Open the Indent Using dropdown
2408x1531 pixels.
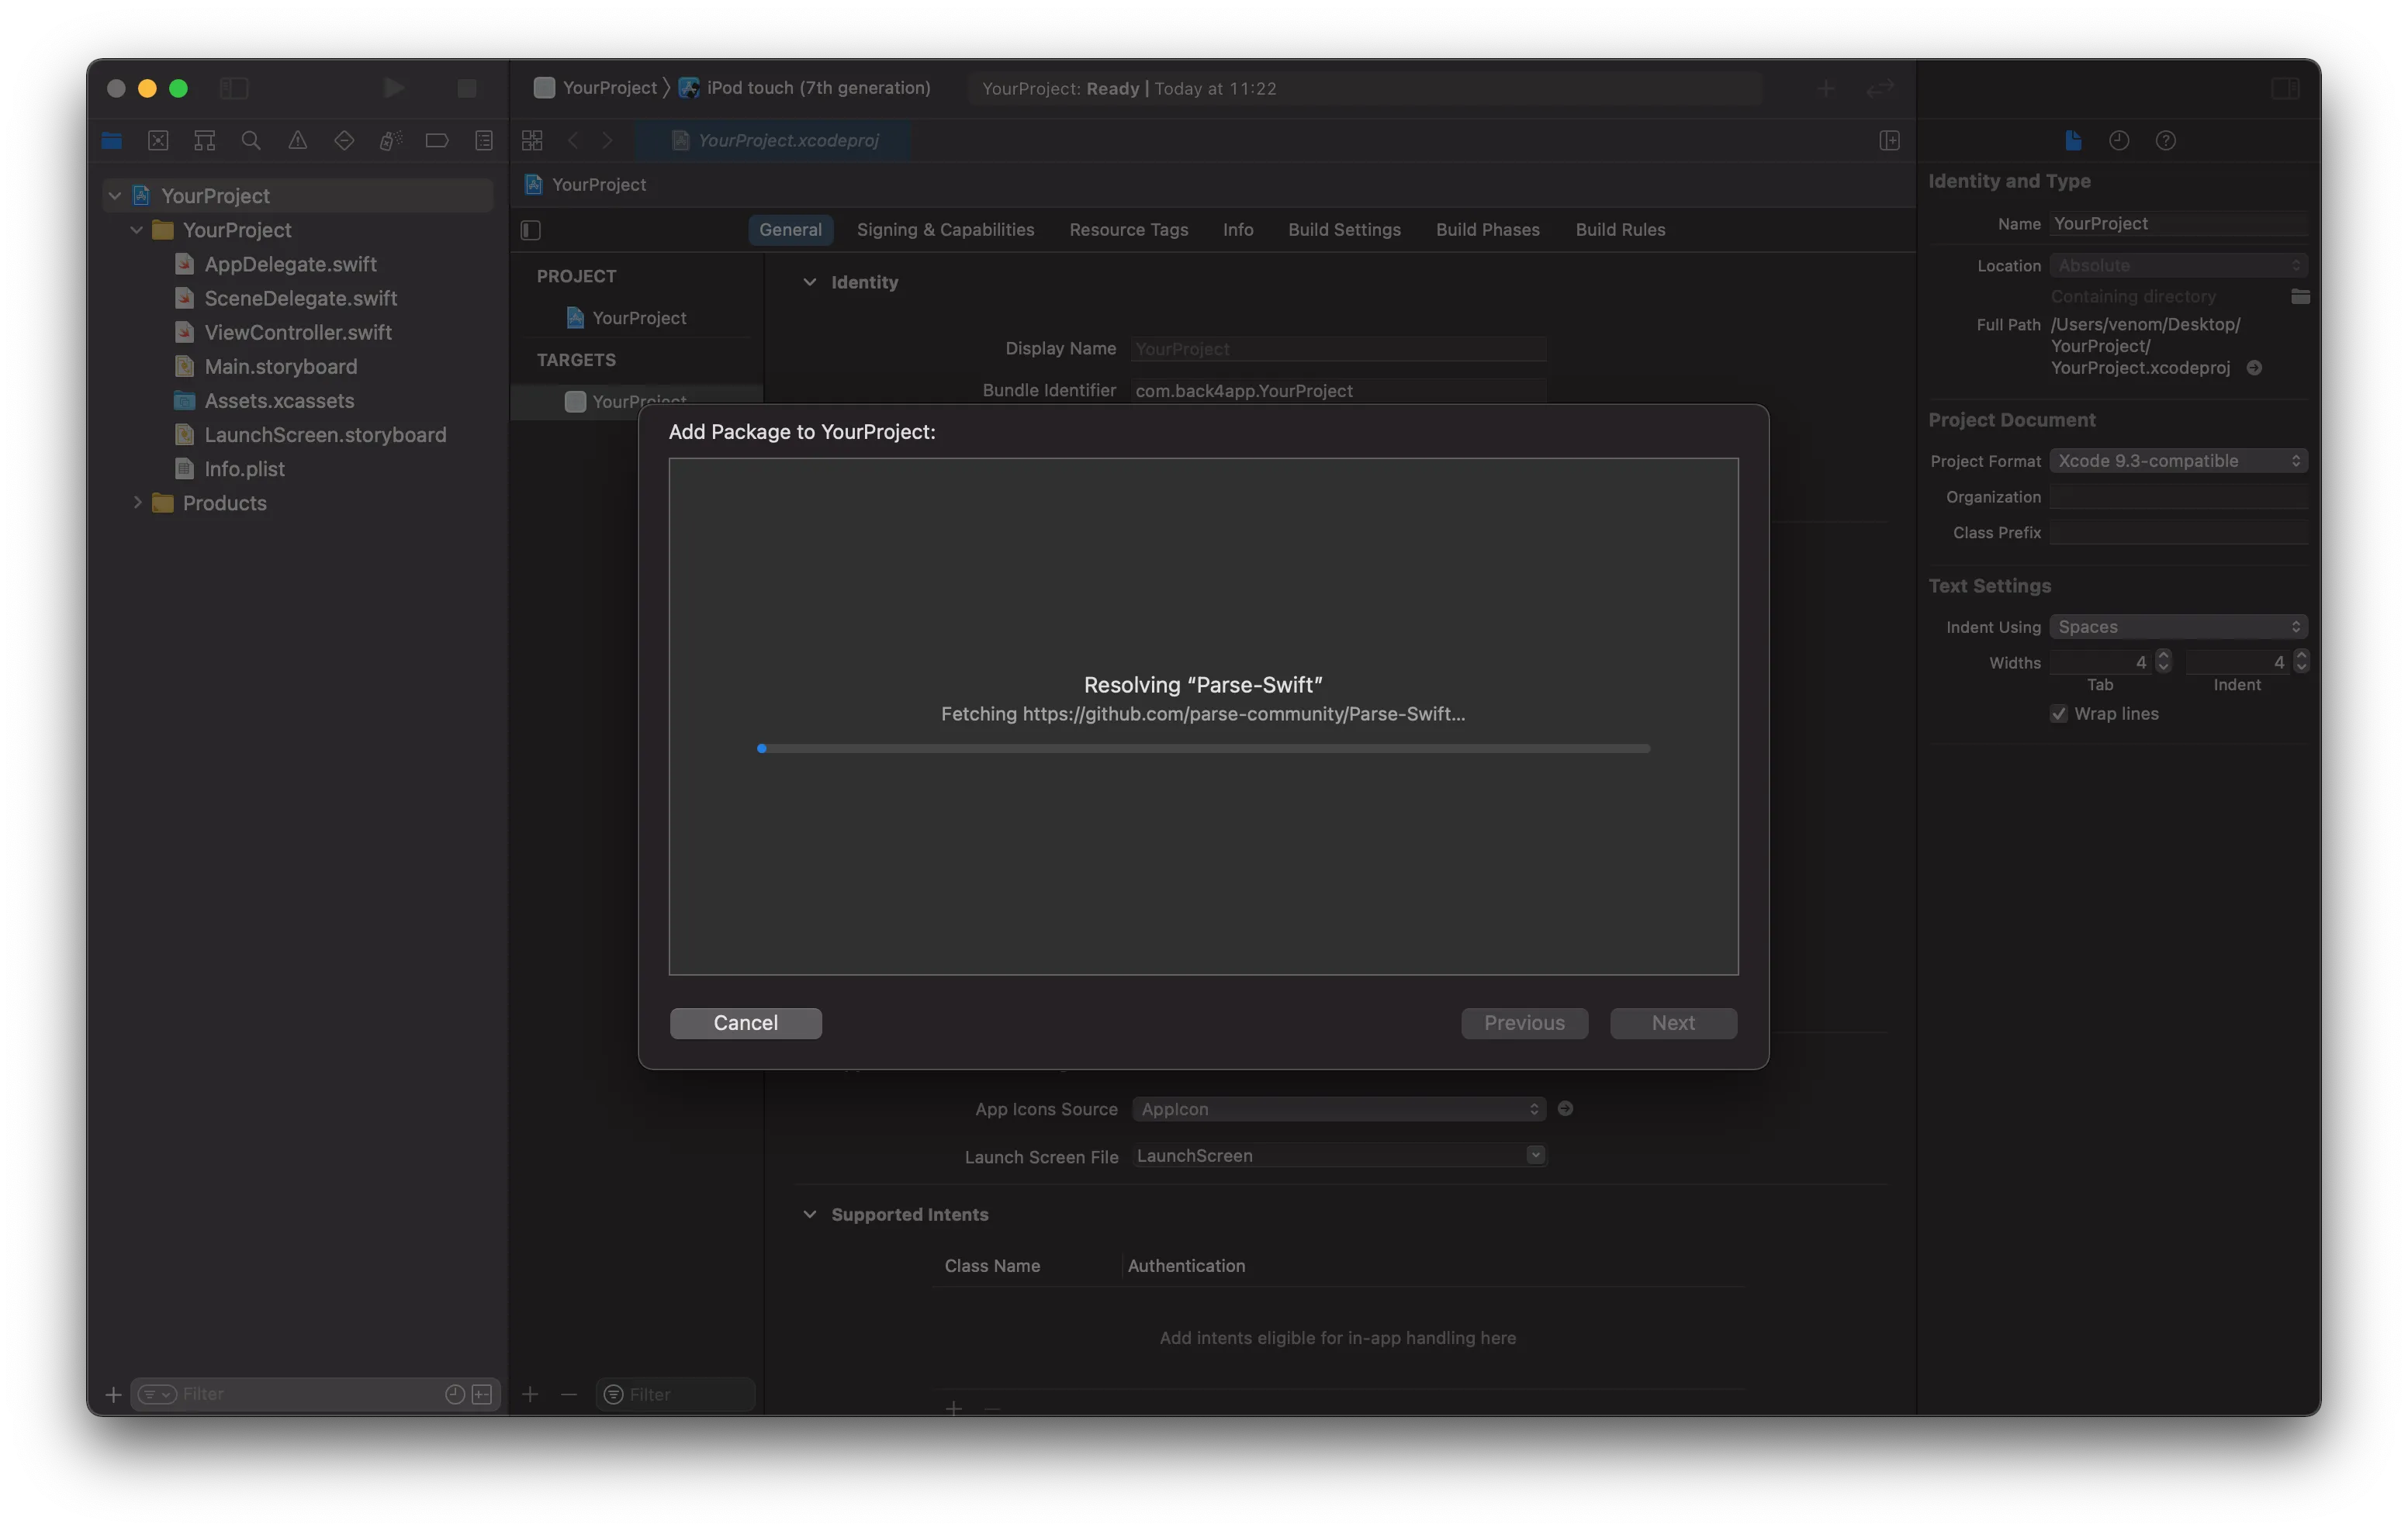[2178, 626]
